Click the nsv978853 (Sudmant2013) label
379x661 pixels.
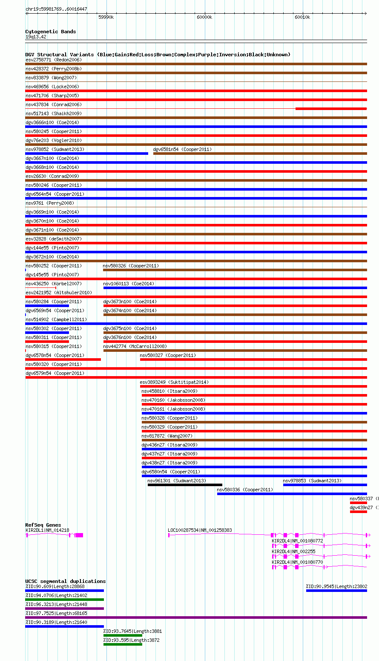tap(312, 481)
